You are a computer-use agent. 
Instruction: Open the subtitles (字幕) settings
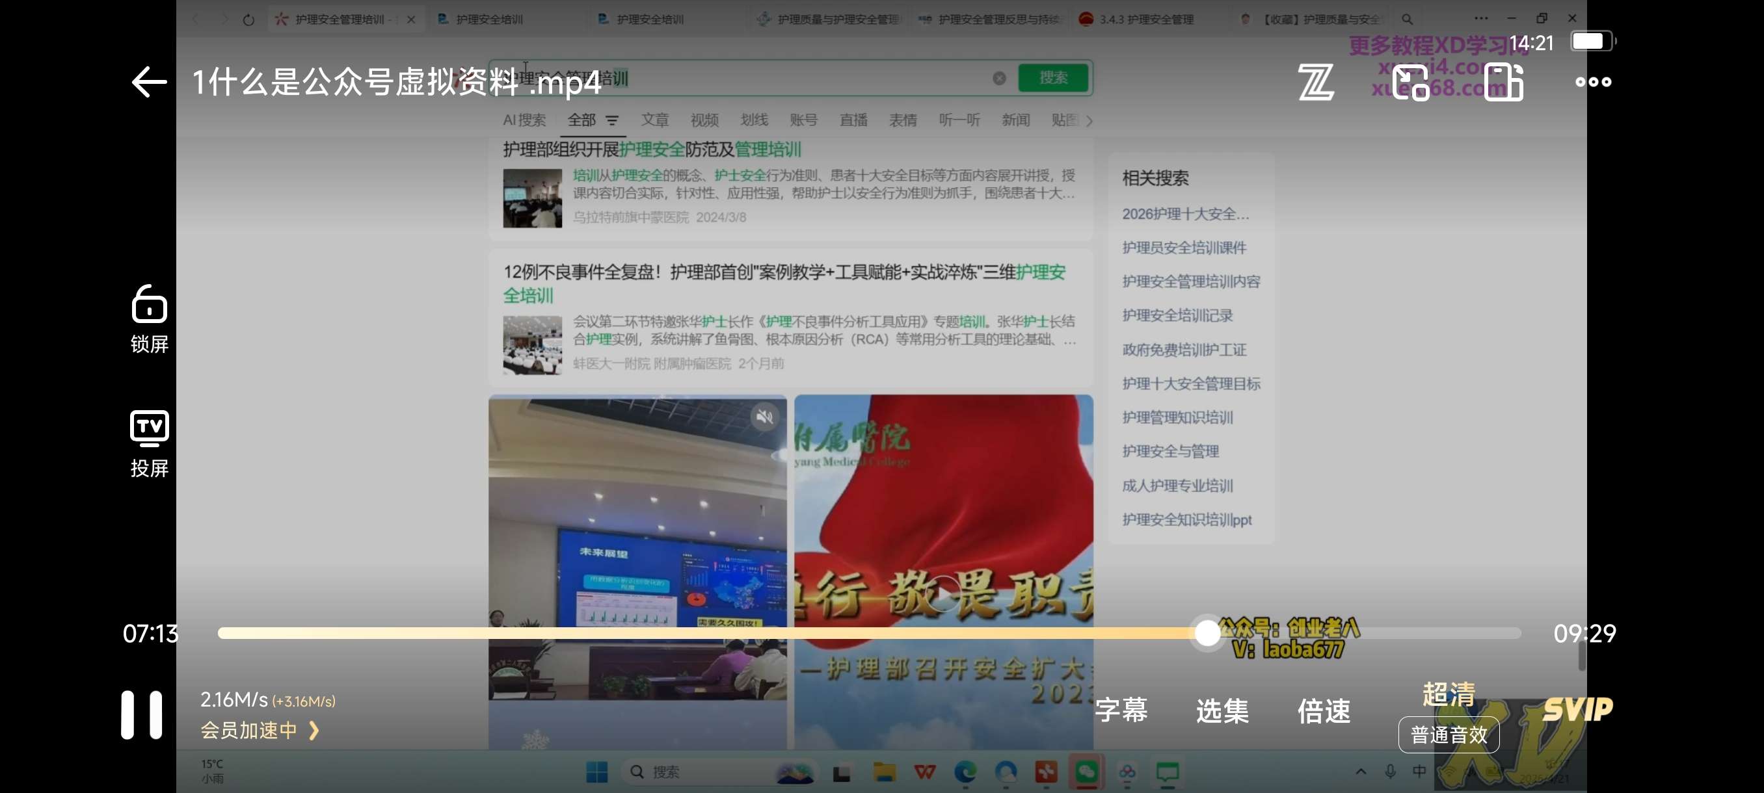click(1121, 710)
